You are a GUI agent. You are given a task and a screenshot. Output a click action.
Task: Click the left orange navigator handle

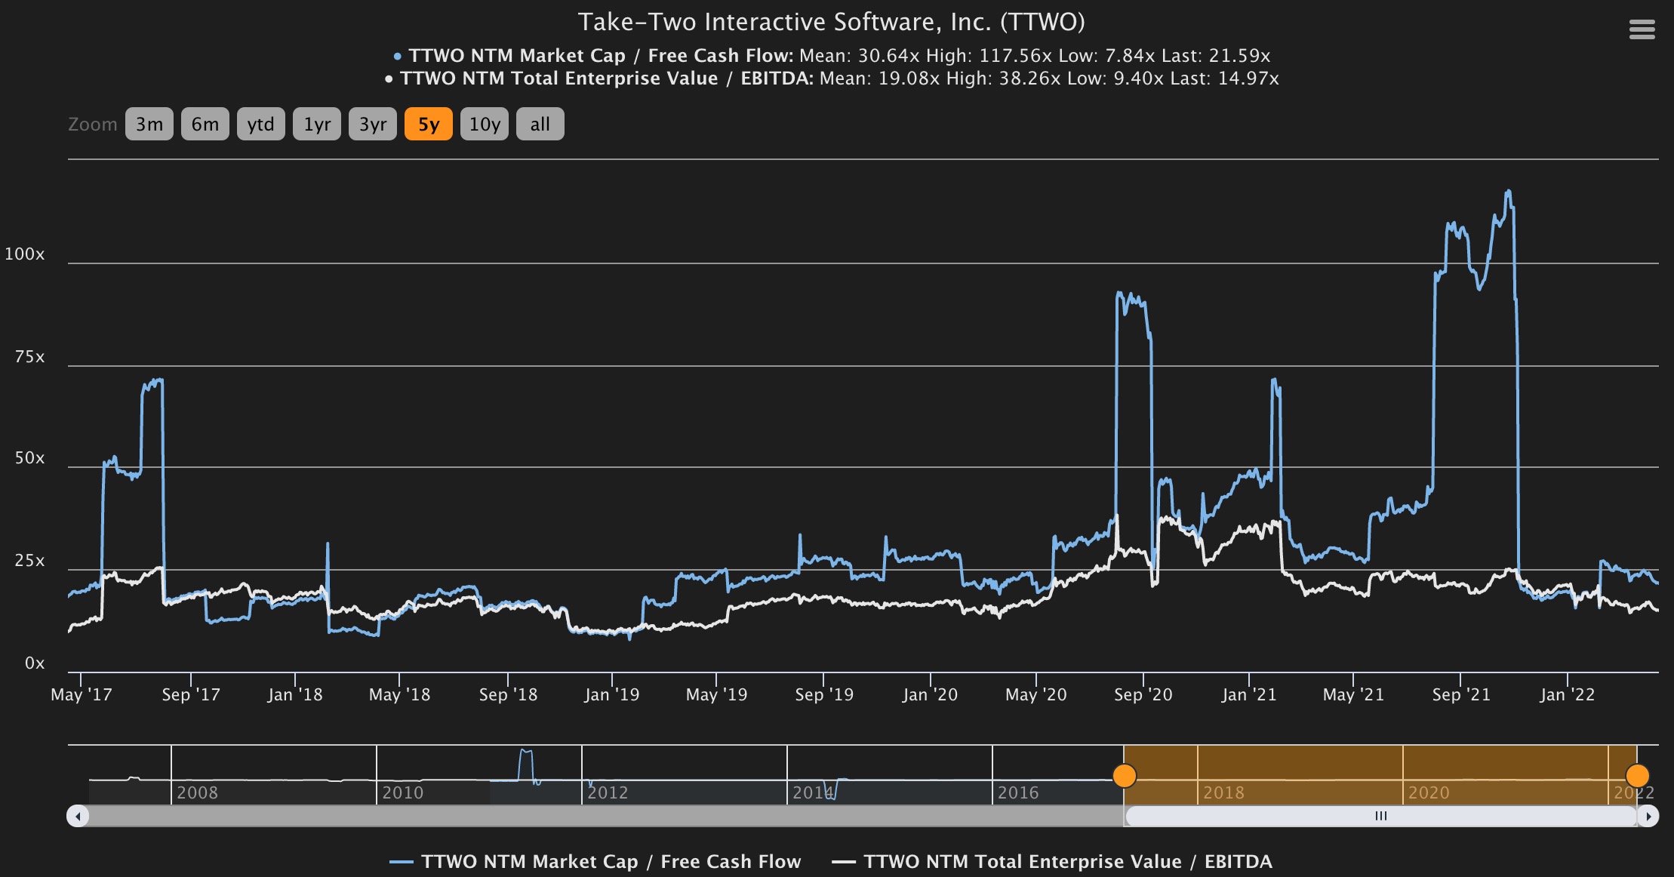pyautogui.click(x=1125, y=775)
